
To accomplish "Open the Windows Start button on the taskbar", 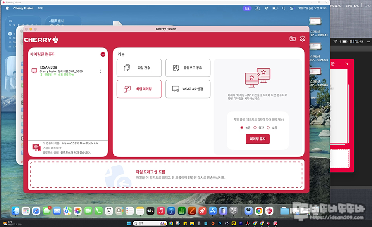I will (x=129, y=223).
